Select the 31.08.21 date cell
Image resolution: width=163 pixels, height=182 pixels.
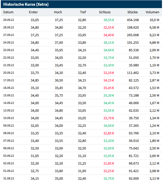[9, 178]
